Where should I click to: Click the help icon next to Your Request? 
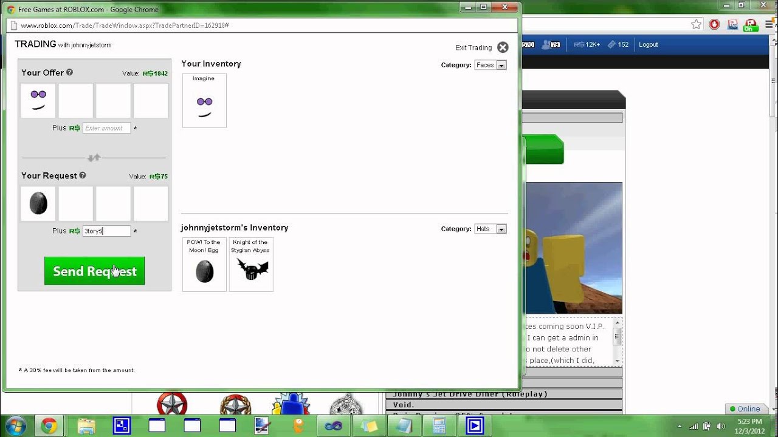pos(83,175)
